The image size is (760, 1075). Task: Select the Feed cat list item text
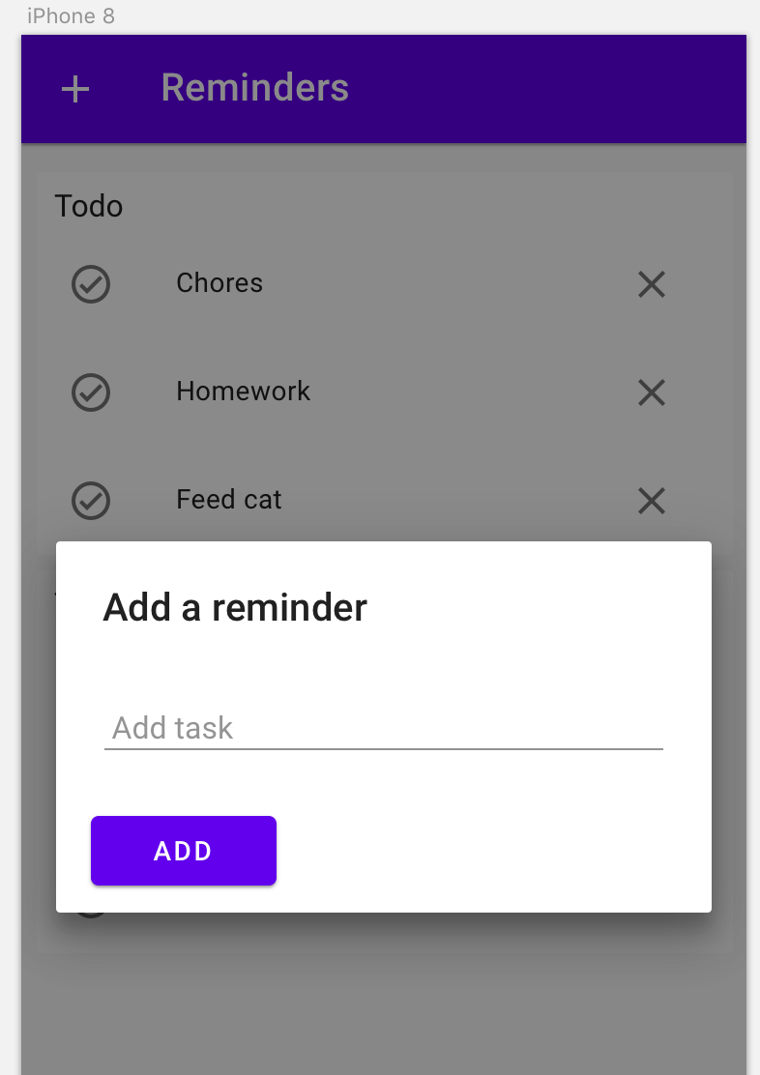click(x=229, y=500)
